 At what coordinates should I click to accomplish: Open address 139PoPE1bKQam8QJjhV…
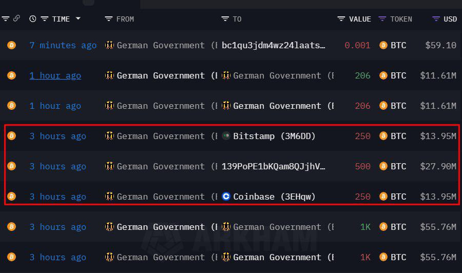[273, 166]
